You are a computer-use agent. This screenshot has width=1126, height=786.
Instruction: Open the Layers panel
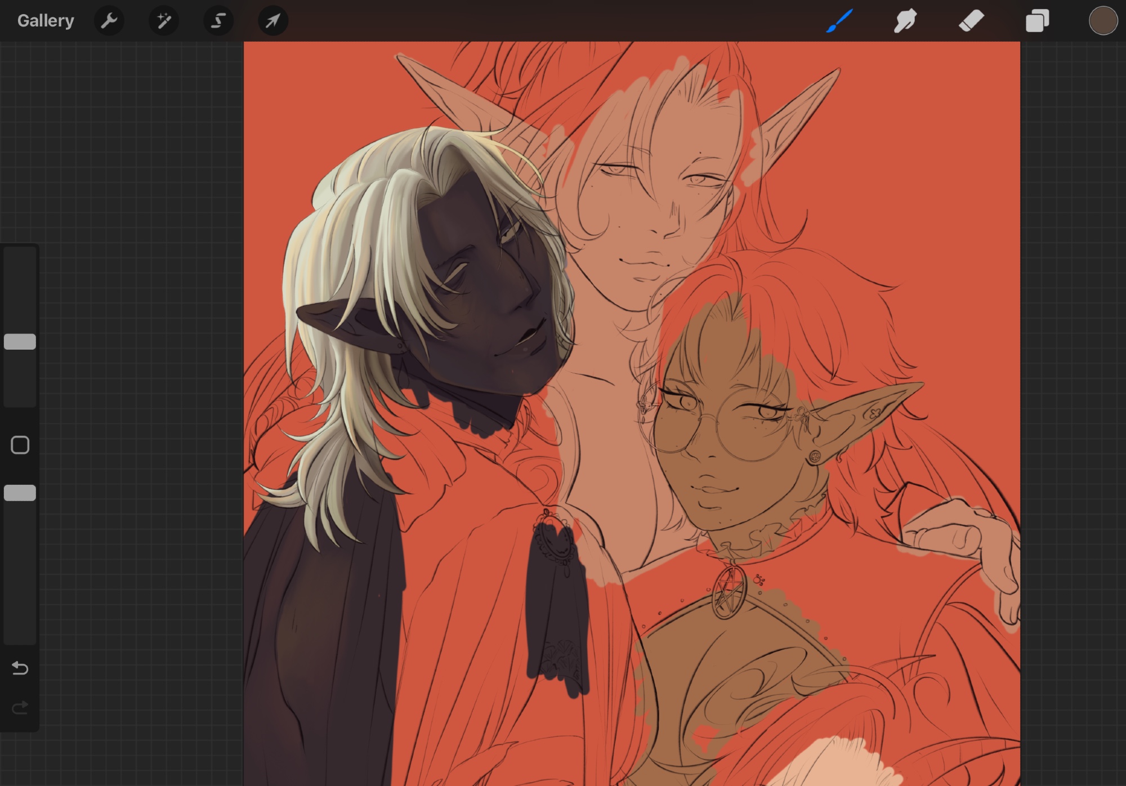point(1037,21)
